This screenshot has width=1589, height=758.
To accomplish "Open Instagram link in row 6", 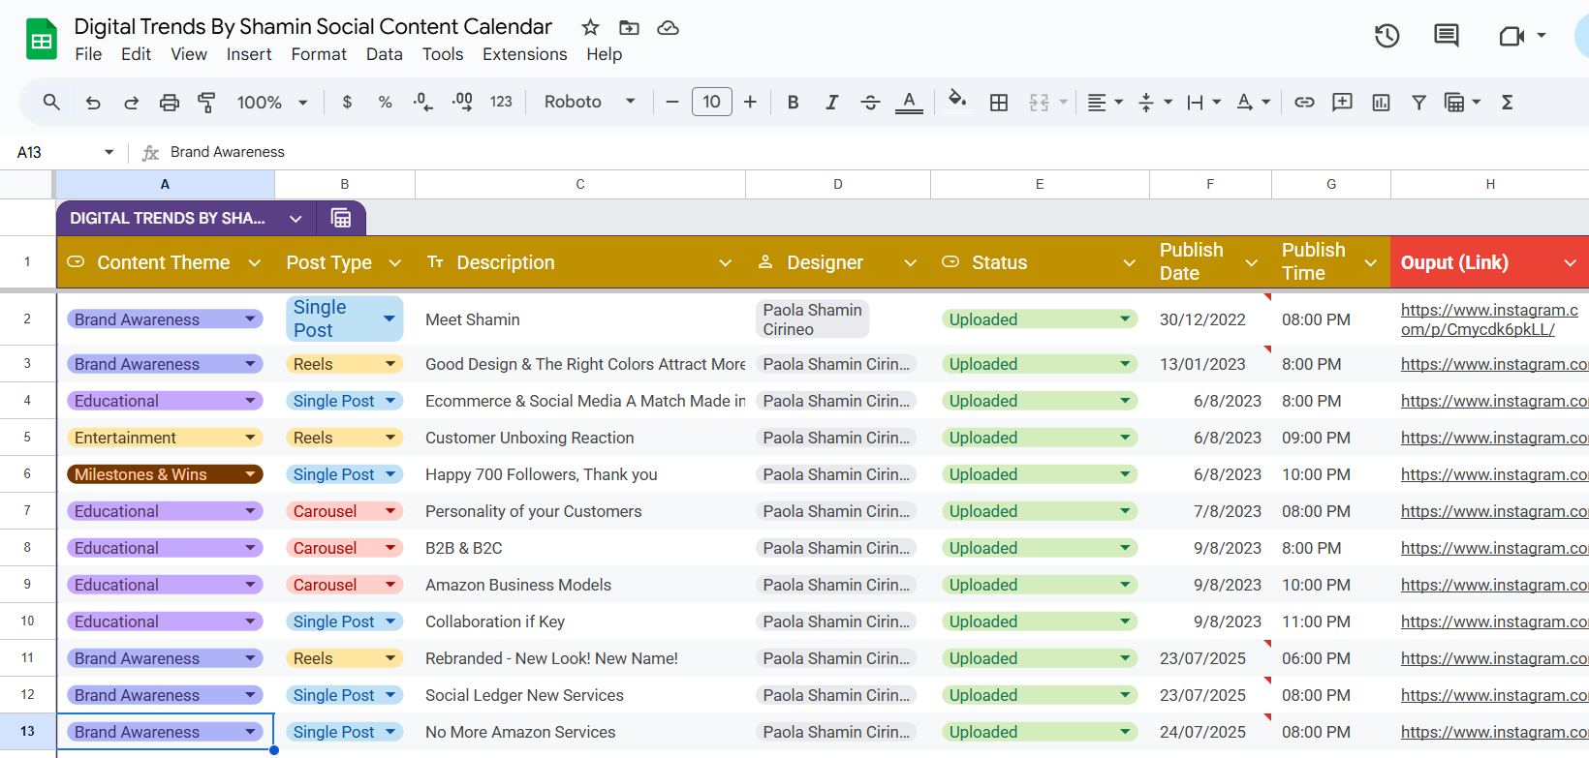I will (1494, 474).
